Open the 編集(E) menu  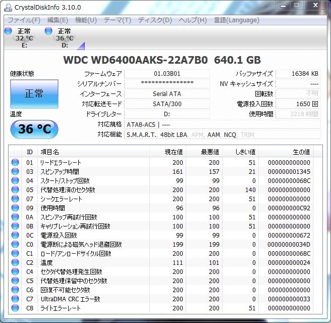[58, 20]
